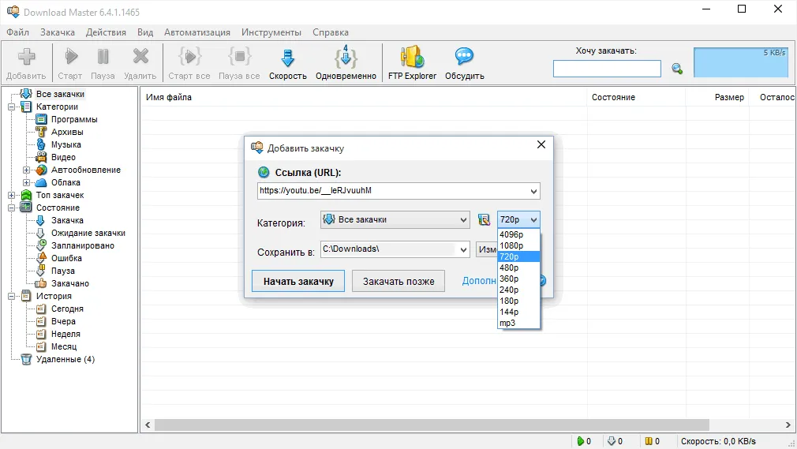Image resolution: width=797 pixels, height=449 pixels.
Task: Click the Старт все toolbar icon
Action: coord(189,63)
